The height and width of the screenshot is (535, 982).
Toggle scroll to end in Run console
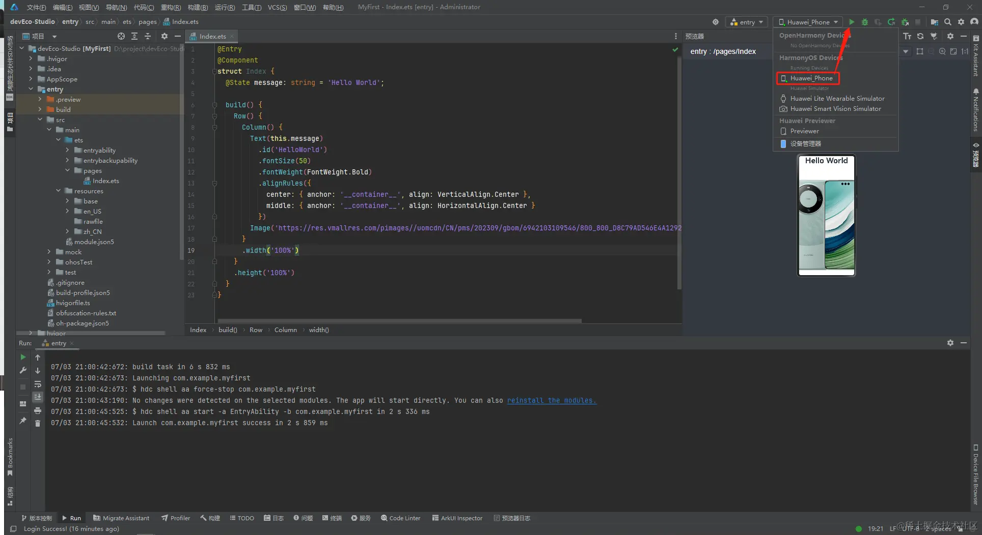38,397
